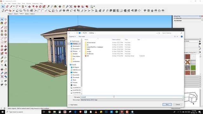
Task: Open the Extensions menu
Action: coord(35,3)
